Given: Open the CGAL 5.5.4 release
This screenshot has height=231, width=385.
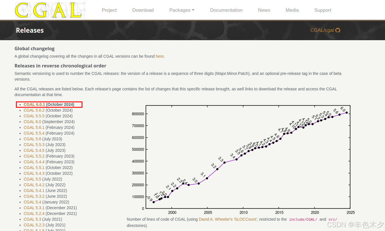Looking at the screenshot, I should tap(34, 133).
